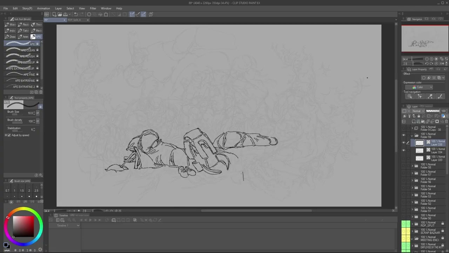Click the Save icon in command bar
This screenshot has width=449, height=253.
pos(65,14)
